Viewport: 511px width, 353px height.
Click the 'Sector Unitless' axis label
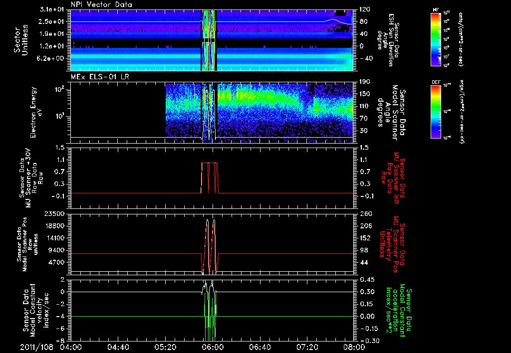point(21,40)
